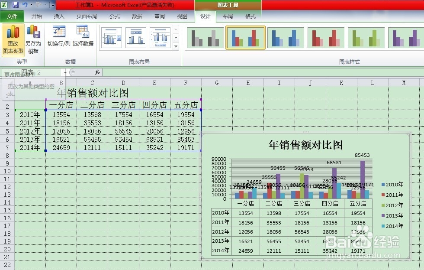
Task: Click the Undo icon in quick access toolbar
Action: (x=25, y=5)
